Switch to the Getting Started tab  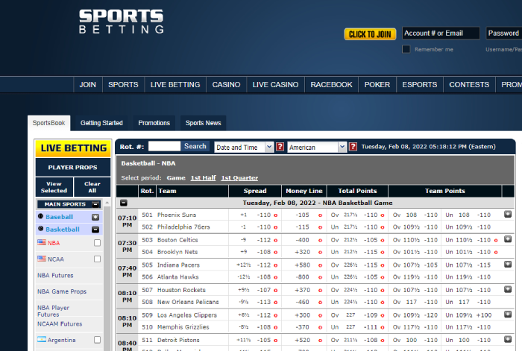pos(101,123)
